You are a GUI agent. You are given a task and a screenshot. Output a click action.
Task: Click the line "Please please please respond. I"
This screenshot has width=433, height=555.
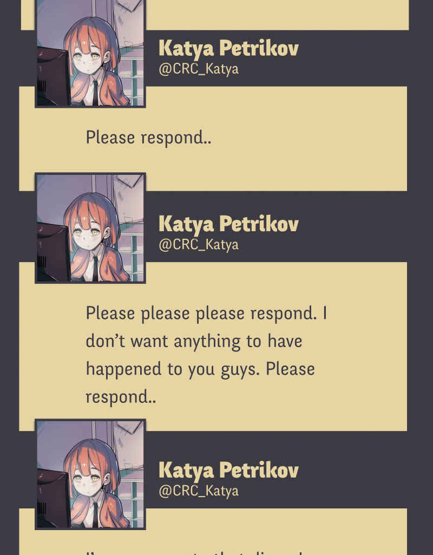click(207, 314)
